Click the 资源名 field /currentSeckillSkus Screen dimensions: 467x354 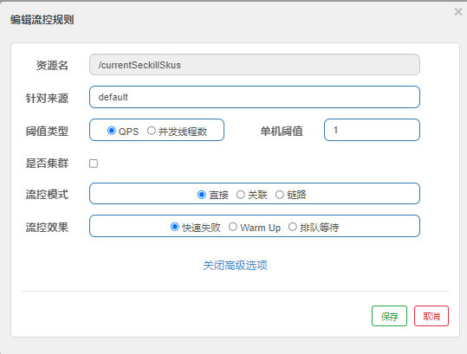click(x=255, y=65)
